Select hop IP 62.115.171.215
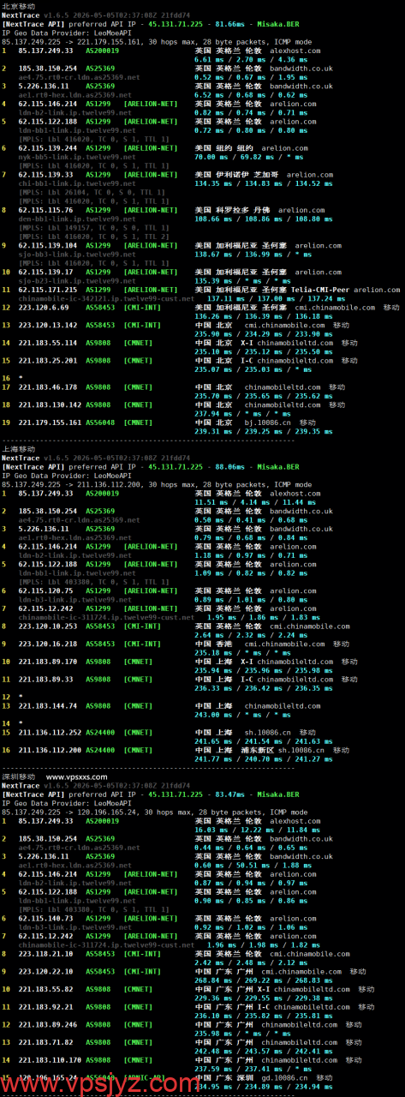Screen dimensions: 405x1097 (48, 290)
